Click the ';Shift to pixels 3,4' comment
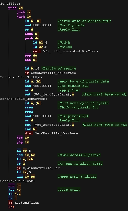The width and height of the screenshot is (128, 211). click(78, 107)
